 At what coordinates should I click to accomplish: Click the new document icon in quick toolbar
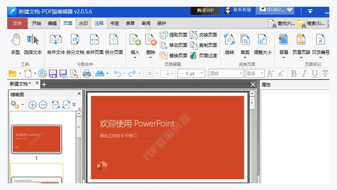pos(27,74)
